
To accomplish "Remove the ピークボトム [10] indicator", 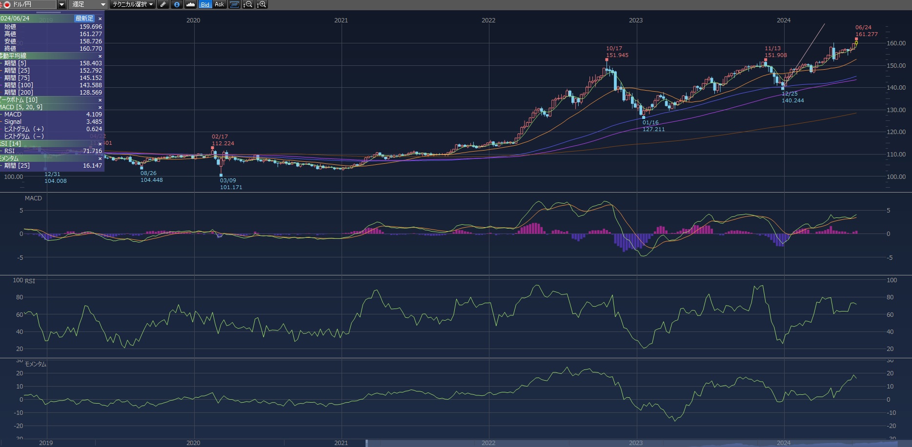I will point(100,100).
